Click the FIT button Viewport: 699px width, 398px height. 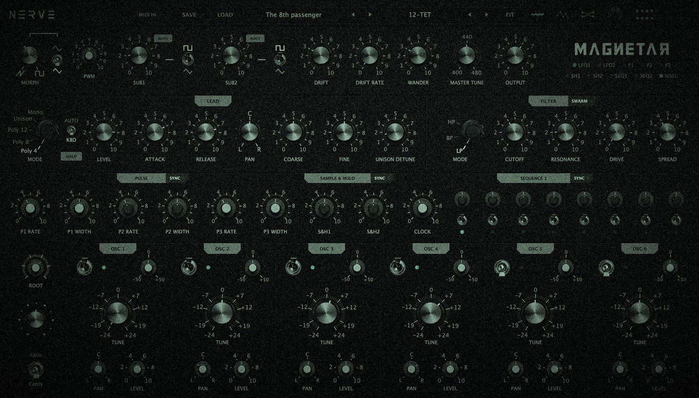pos(510,15)
